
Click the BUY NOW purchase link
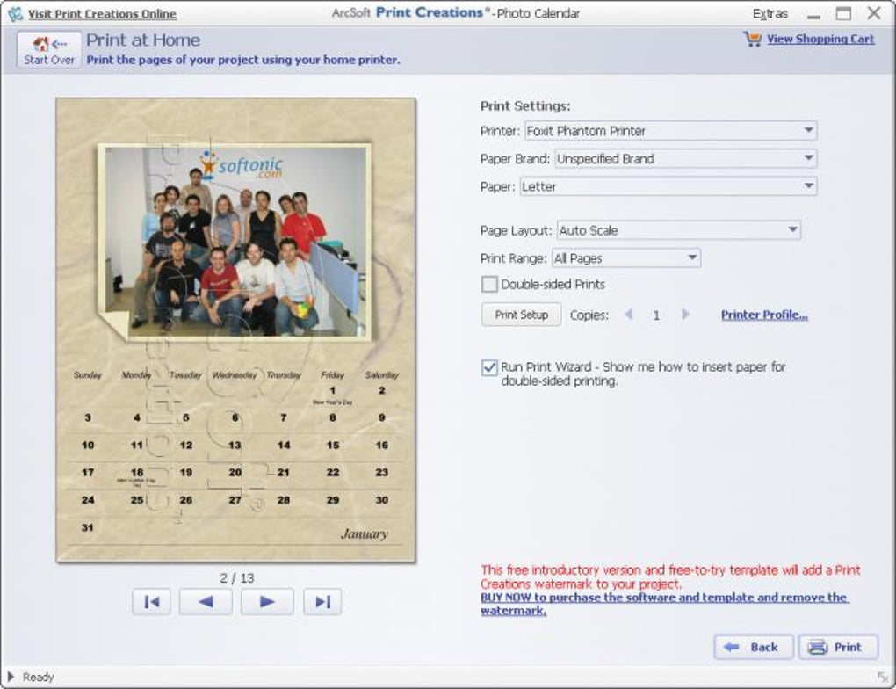point(665,604)
